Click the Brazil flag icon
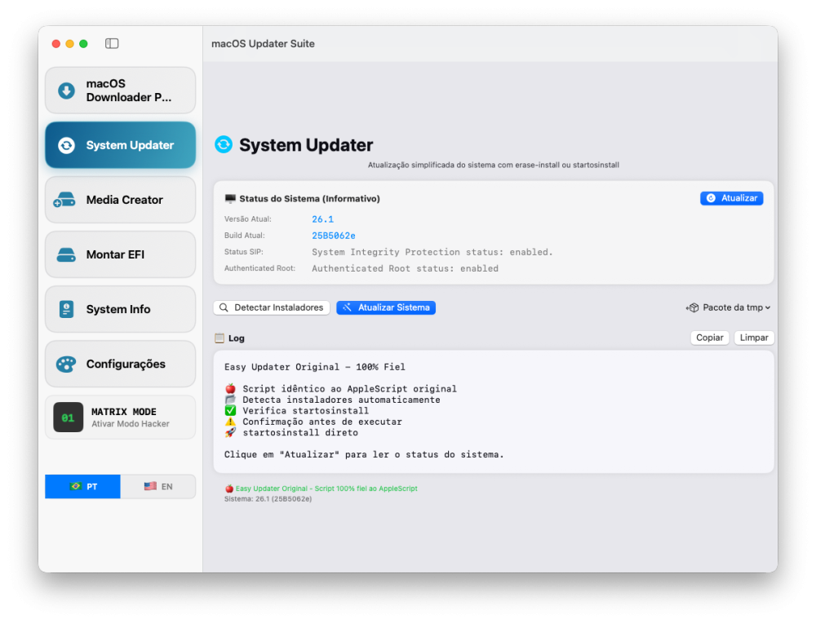The width and height of the screenshot is (816, 623). pyautogui.click(x=76, y=487)
